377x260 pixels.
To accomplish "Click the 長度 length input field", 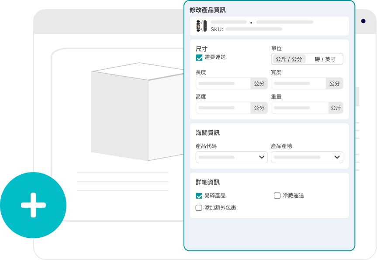I will click(x=223, y=83).
